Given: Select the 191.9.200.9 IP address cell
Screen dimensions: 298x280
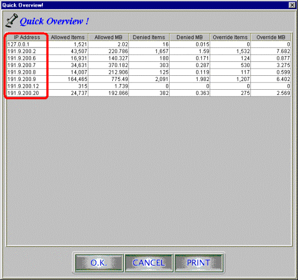Looking at the screenshot, I should click(27, 79).
